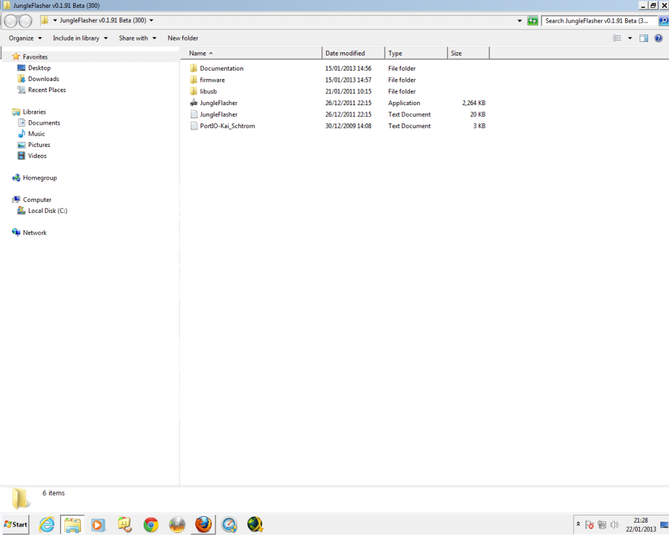
Task: Open the address bar history dropdown
Action: [521, 21]
